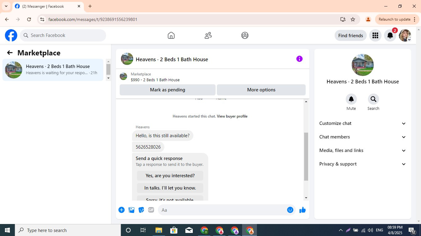Click Mark as pending button
Image resolution: width=421 pixels, height=236 pixels.
point(167,90)
